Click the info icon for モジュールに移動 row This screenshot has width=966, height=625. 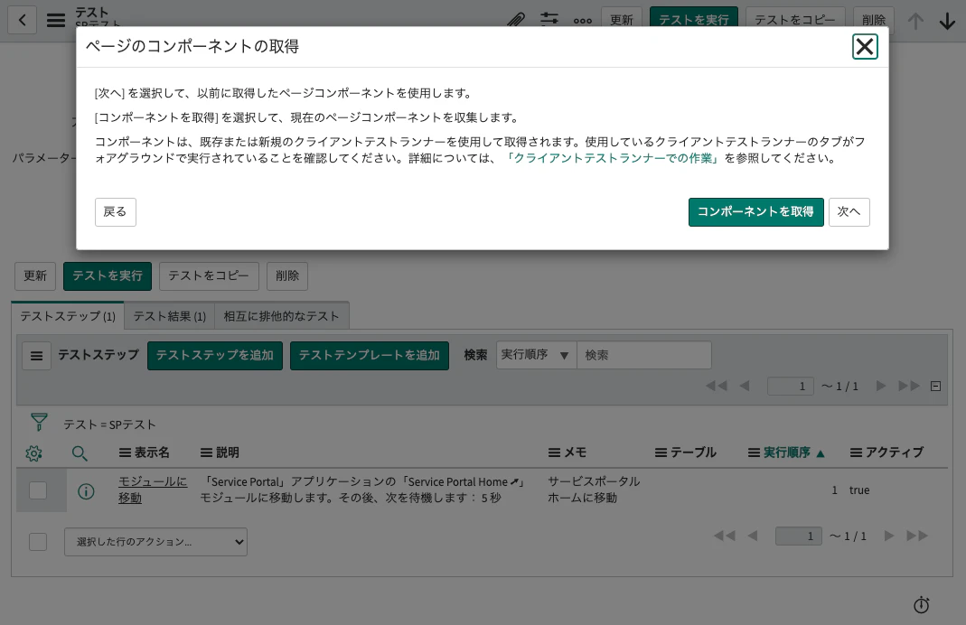[x=86, y=491]
